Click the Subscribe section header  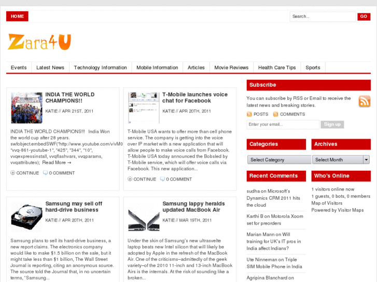[309, 85]
